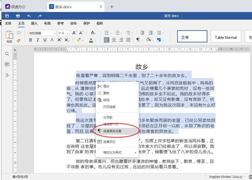The width and height of the screenshot is (252, 180).
Task: Open comments panel in left sidebar
Action: pos(7,64)
